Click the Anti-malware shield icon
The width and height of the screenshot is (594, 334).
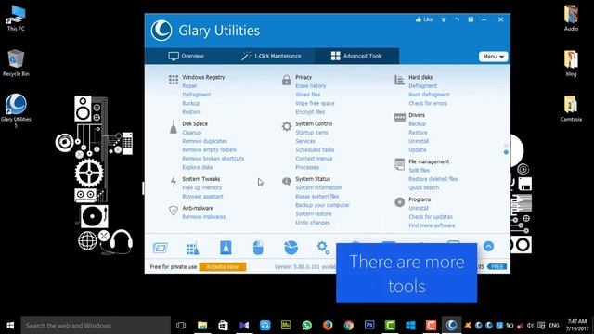point(174,211)
